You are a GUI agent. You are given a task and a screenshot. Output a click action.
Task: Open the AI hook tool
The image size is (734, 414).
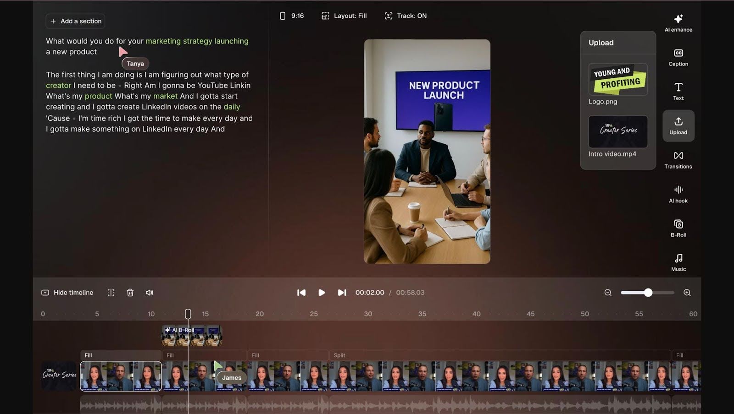click(678, 194)
